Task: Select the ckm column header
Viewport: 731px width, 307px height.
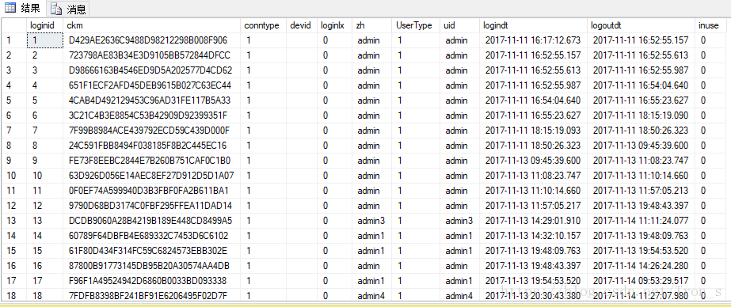Action: coord(152,25)
